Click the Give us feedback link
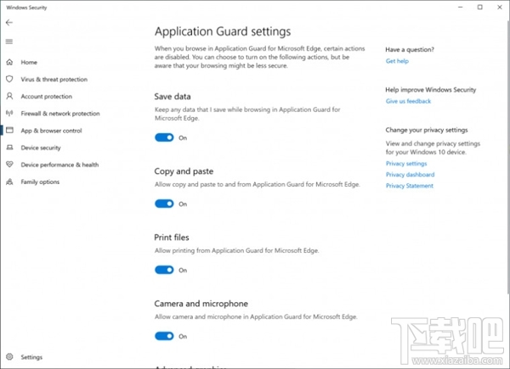This screenshot has height=369, width=510. click(408, 101)
